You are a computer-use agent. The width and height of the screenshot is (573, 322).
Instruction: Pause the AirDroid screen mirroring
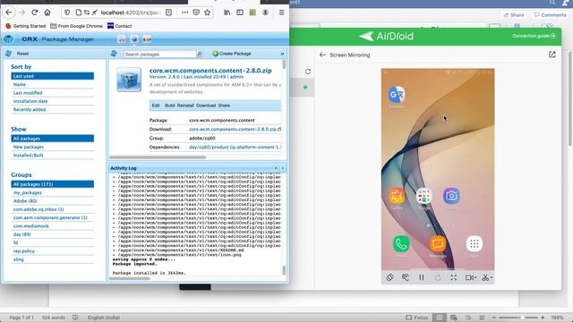(x=422, y=277)
